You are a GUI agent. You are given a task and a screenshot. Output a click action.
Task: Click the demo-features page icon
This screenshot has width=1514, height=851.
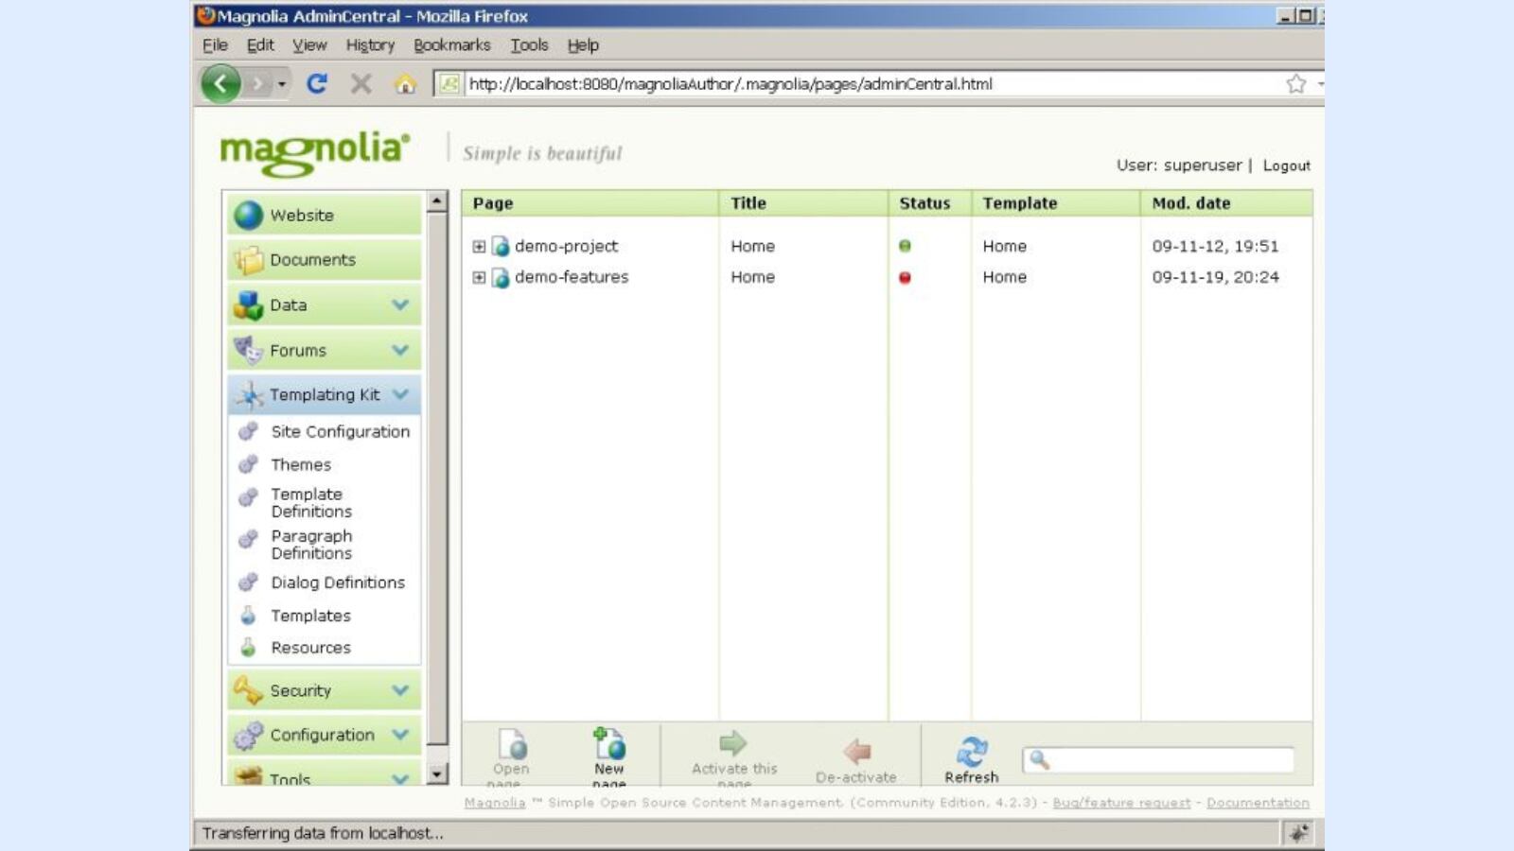501,278
